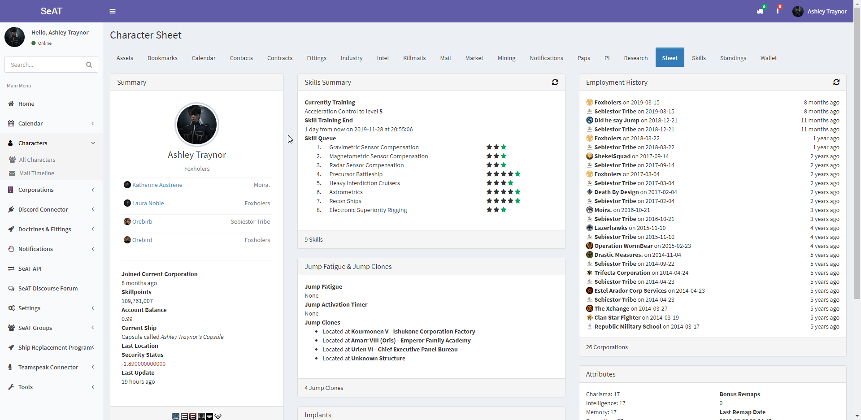The height and width of the screenshot is (420, 861).
Task: Click the Operation WormBear corporation logo
Action: tap(590, 246)
